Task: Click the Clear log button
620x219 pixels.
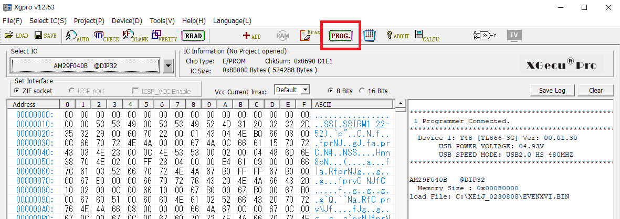Action: (595, 90)
